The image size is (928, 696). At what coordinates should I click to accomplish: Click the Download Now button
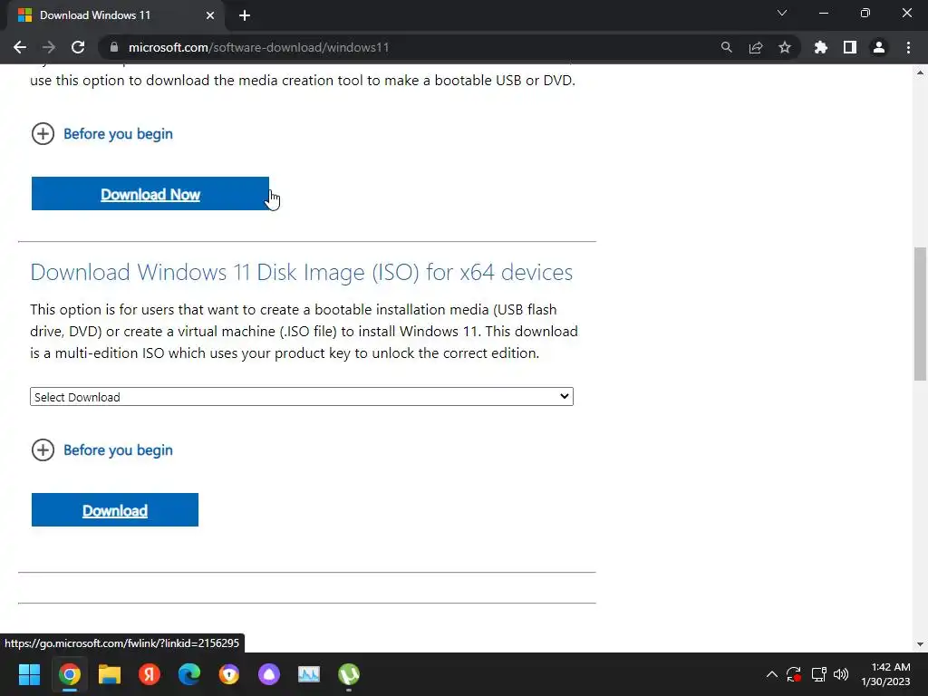(150, 194)
